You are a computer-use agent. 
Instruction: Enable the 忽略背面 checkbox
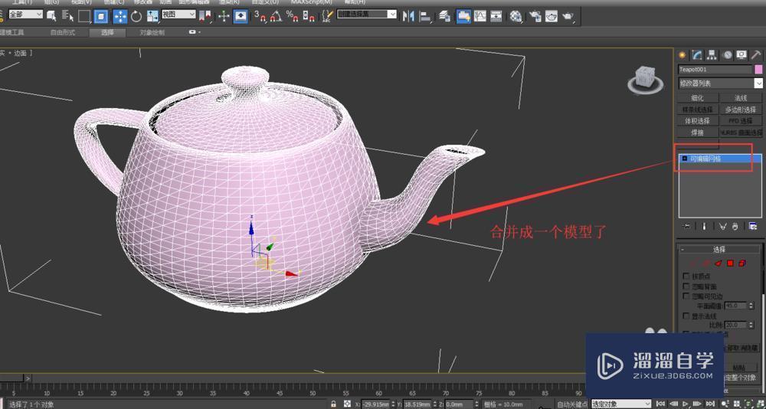tap(686, 286)
